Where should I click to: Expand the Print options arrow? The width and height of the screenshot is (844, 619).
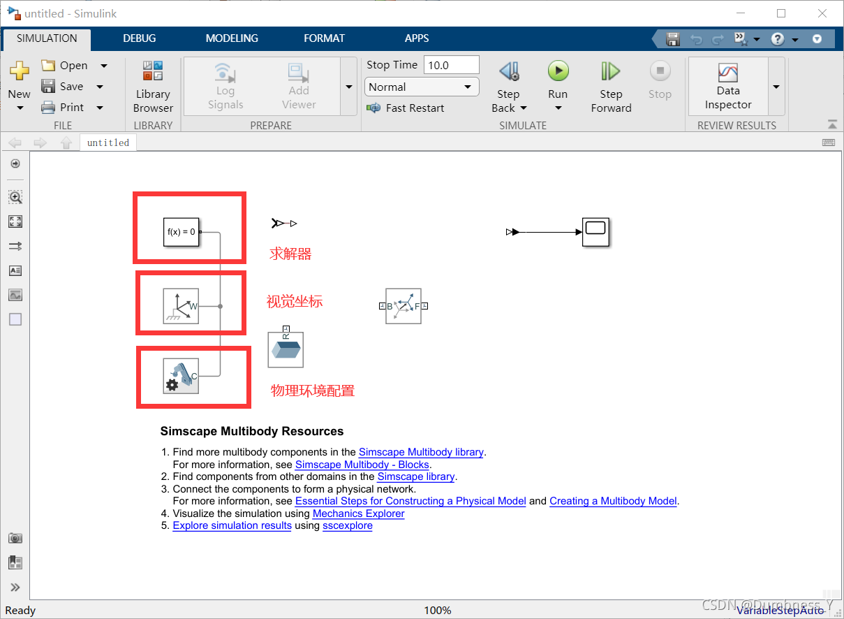100,108
